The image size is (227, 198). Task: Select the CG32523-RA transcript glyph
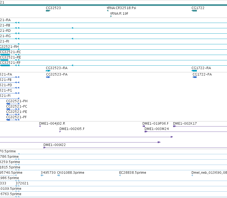(x=48, y=71)
